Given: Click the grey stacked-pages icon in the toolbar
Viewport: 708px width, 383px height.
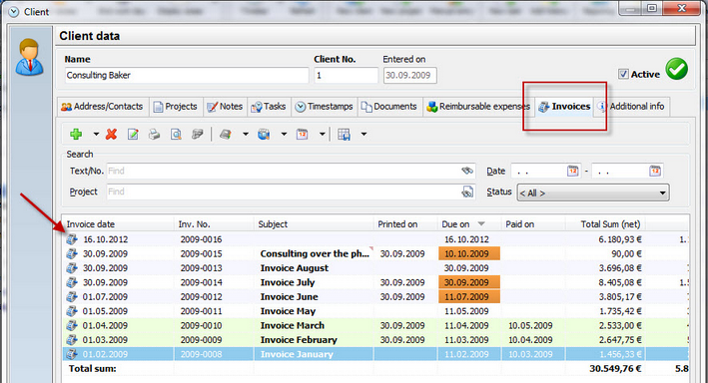Looking at the screenshot, I should pos(198,134).
